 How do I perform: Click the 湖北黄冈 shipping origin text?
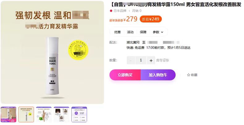click(133, 42)
